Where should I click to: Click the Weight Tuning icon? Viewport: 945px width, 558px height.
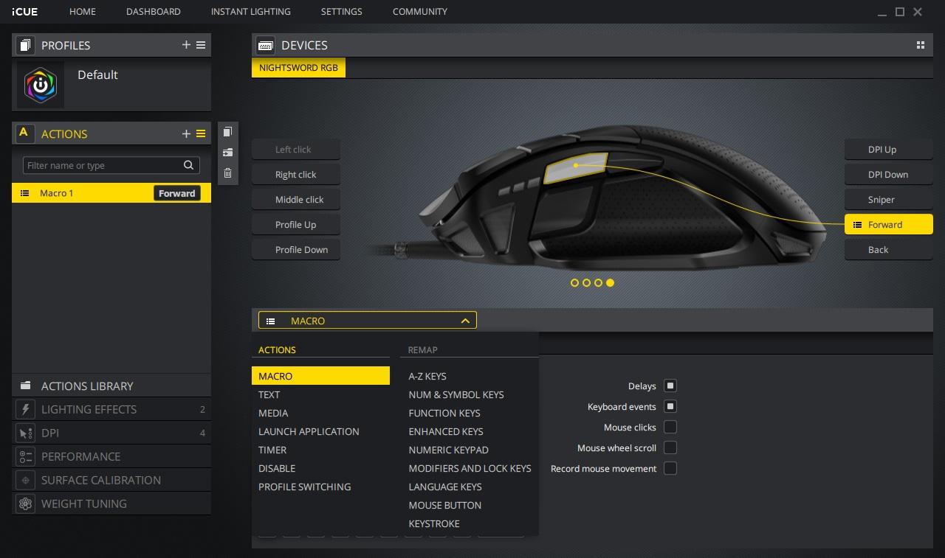pos(26,503)
